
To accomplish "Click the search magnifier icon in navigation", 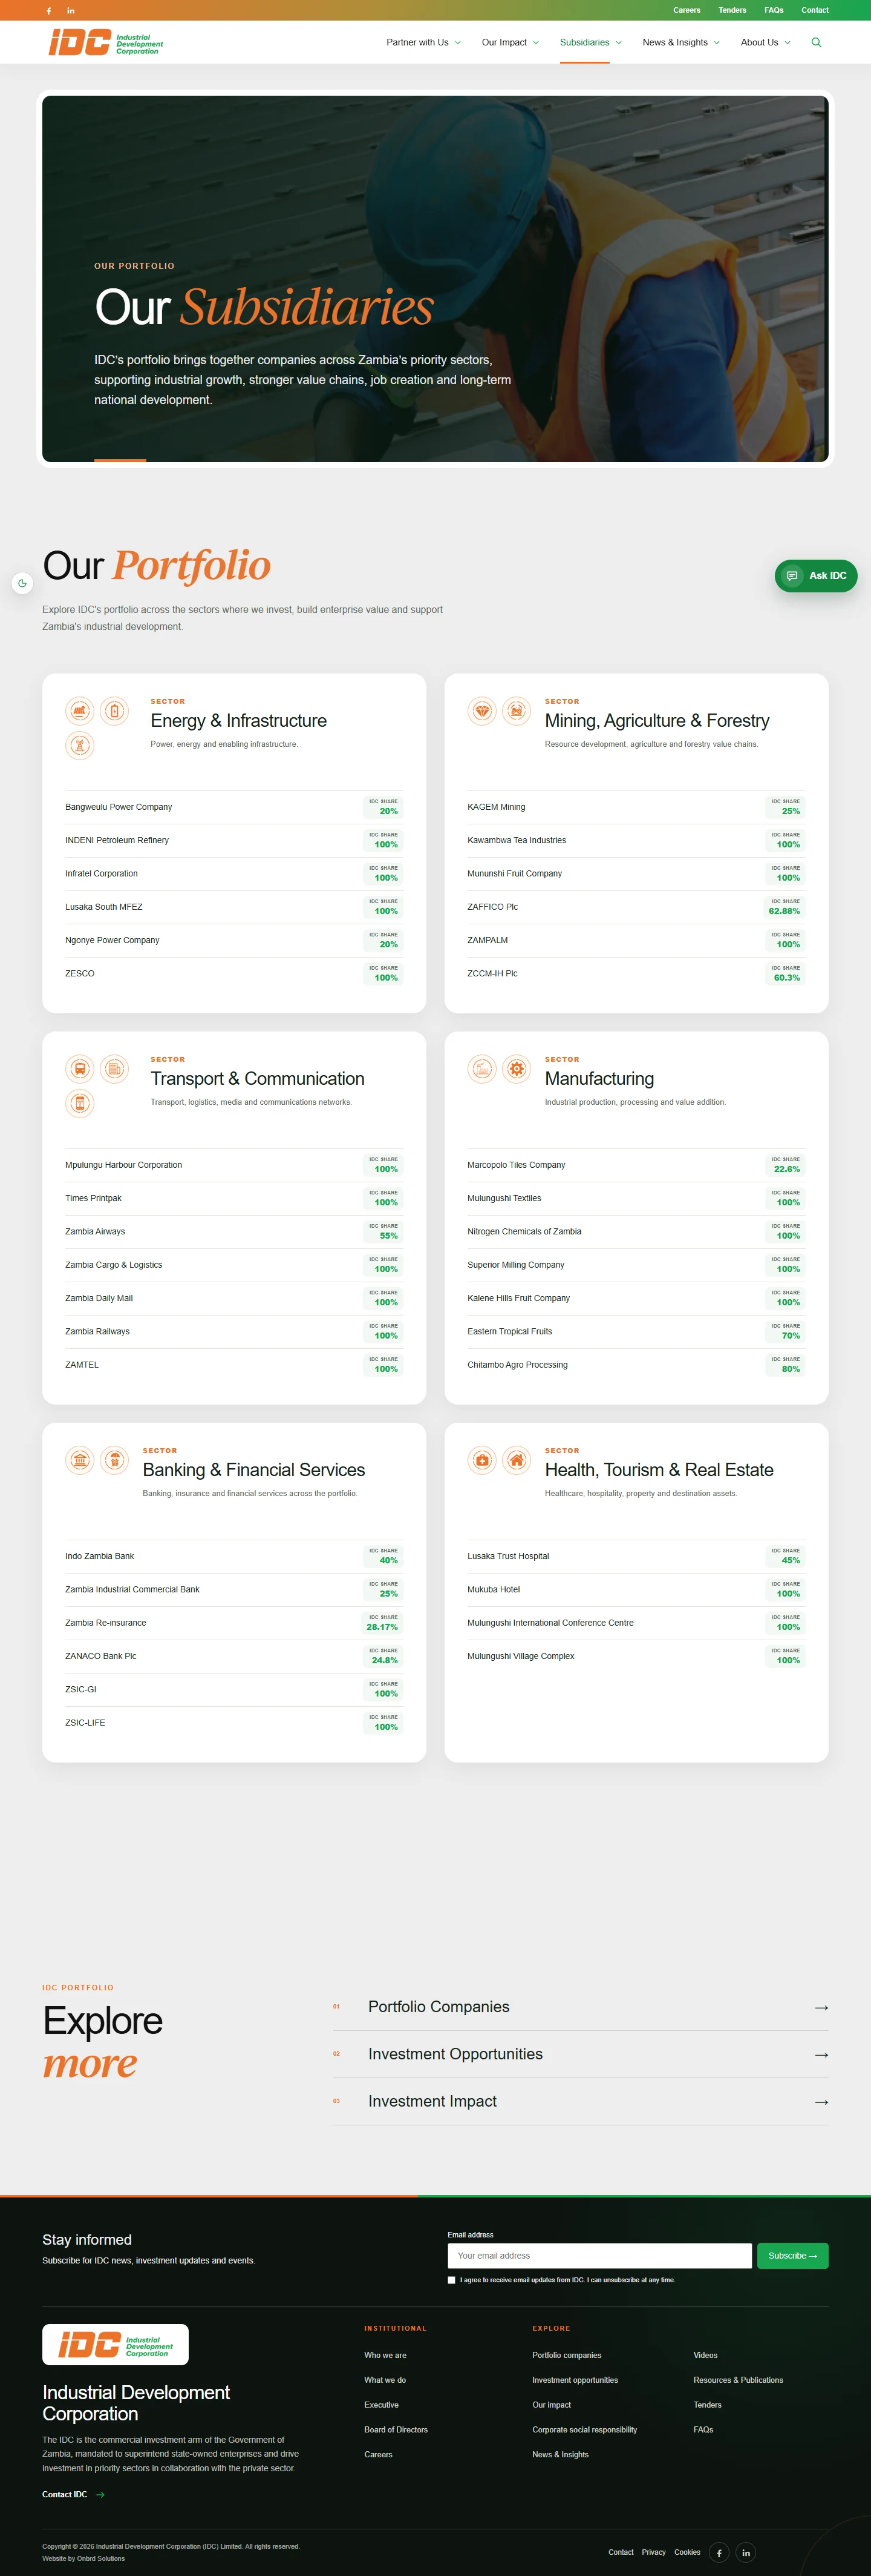I will (x=816, y=42).
